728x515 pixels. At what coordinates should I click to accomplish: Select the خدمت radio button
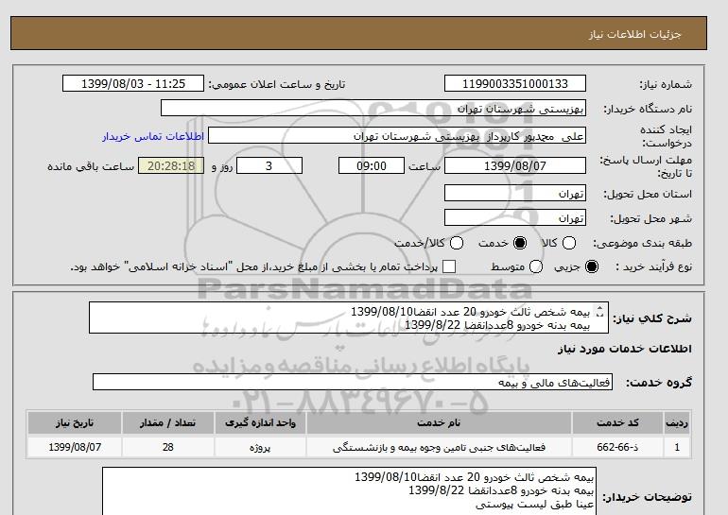pos(520,243)
